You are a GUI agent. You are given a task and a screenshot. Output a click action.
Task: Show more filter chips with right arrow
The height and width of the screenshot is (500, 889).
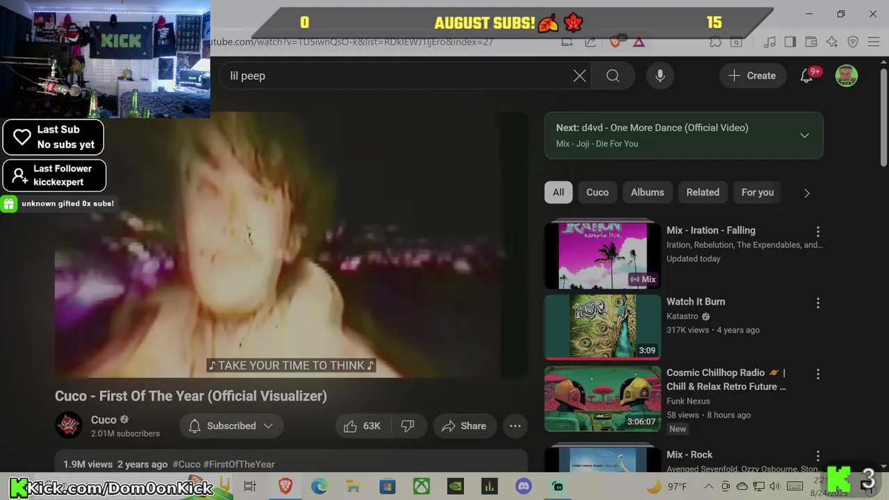[x=806, y=193]
